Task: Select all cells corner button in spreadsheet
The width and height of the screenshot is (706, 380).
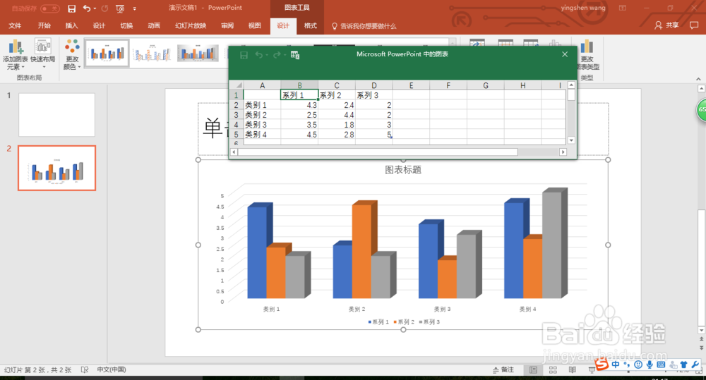Action: [237, 85]
